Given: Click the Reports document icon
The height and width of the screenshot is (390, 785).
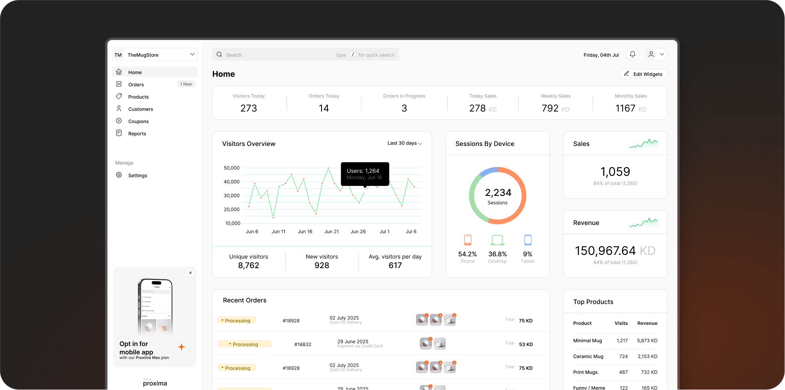Looking at the screenshot, I should pos(119,133).
